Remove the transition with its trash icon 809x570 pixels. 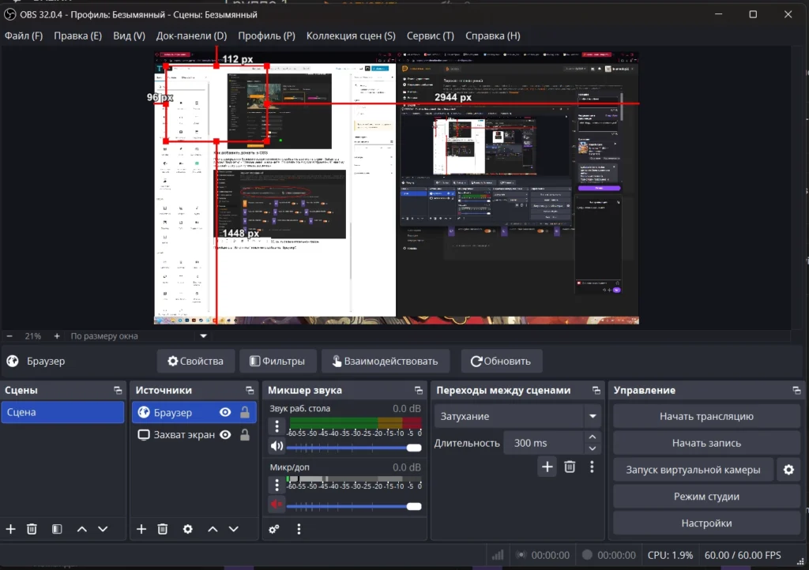point(570,467)
